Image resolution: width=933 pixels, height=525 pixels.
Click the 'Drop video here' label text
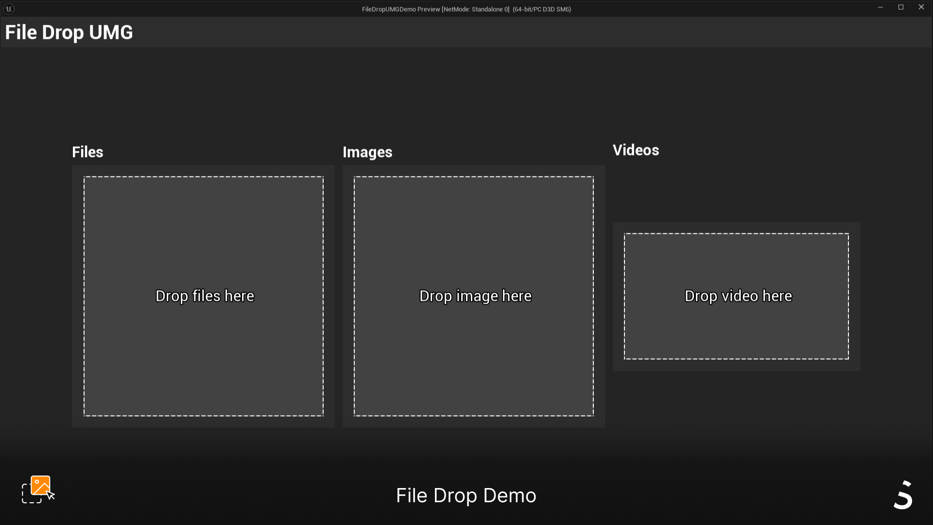tap(738, 296)
